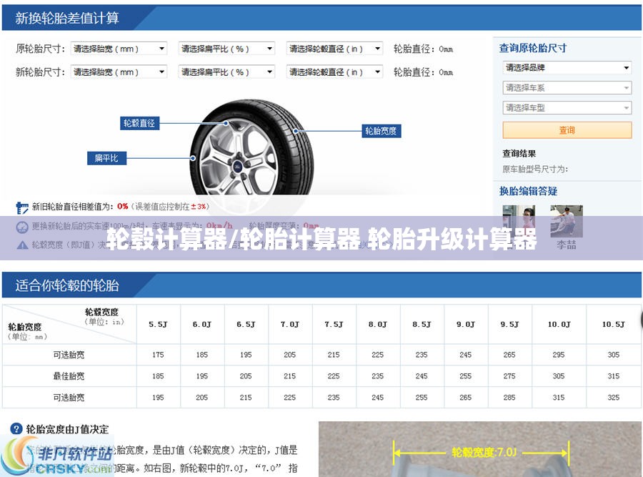Select the 6.0J column header
This screenshot has height=477, width=643.
(201, 324)
